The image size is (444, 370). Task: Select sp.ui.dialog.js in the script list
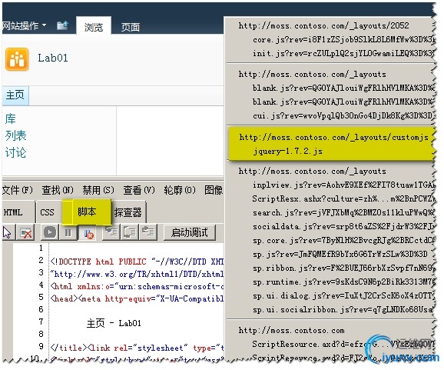tap(343, 295)
